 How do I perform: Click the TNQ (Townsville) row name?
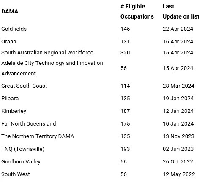[x=23, y=149]
